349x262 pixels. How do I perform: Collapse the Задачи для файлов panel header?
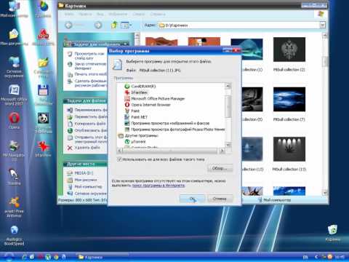click(x=85, y=100)
